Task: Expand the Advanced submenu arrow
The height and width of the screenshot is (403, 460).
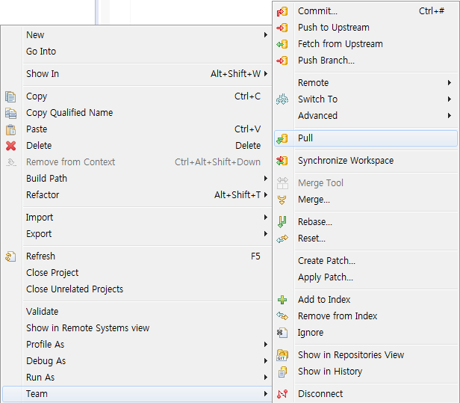Action: [449, 116]
